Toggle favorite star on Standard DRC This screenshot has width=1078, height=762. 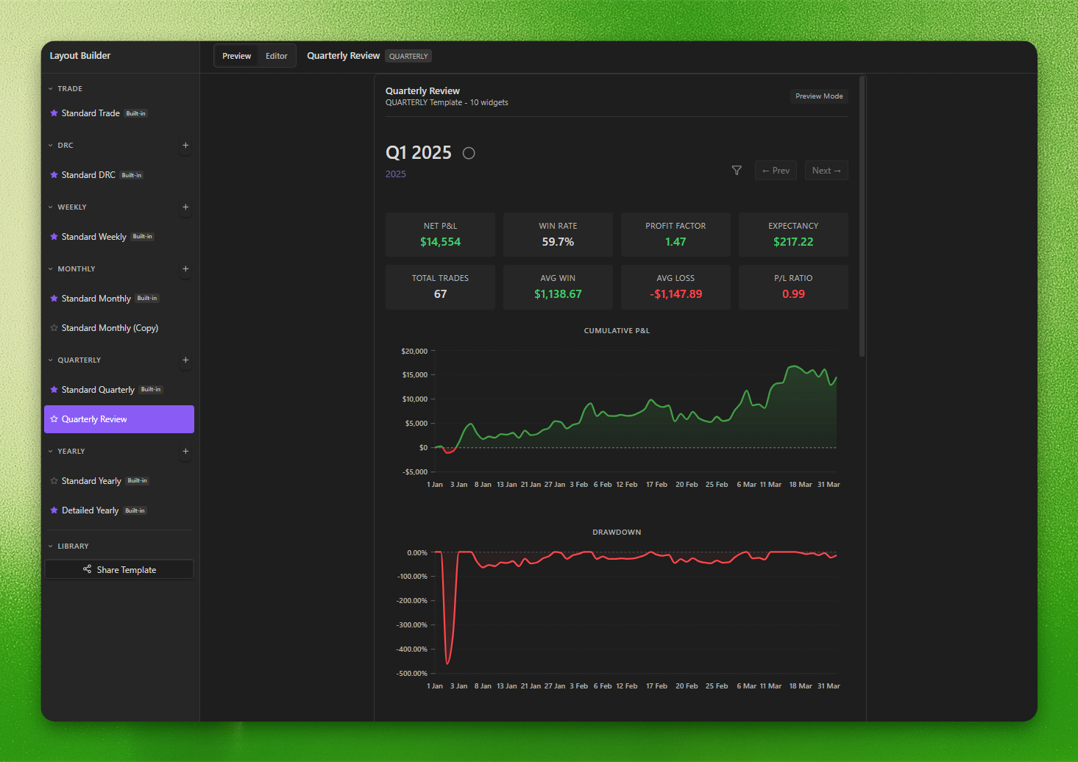point(54,175)
